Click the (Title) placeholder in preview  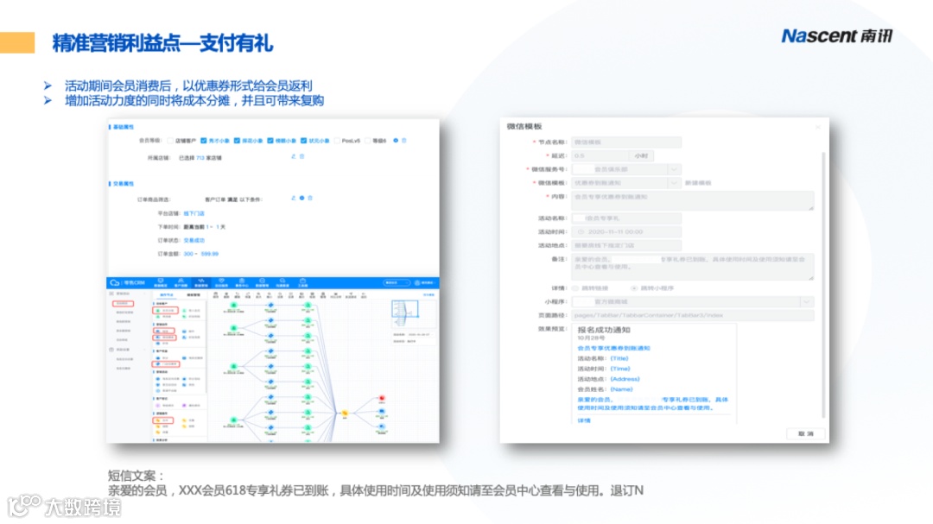(x=619, y=358)
